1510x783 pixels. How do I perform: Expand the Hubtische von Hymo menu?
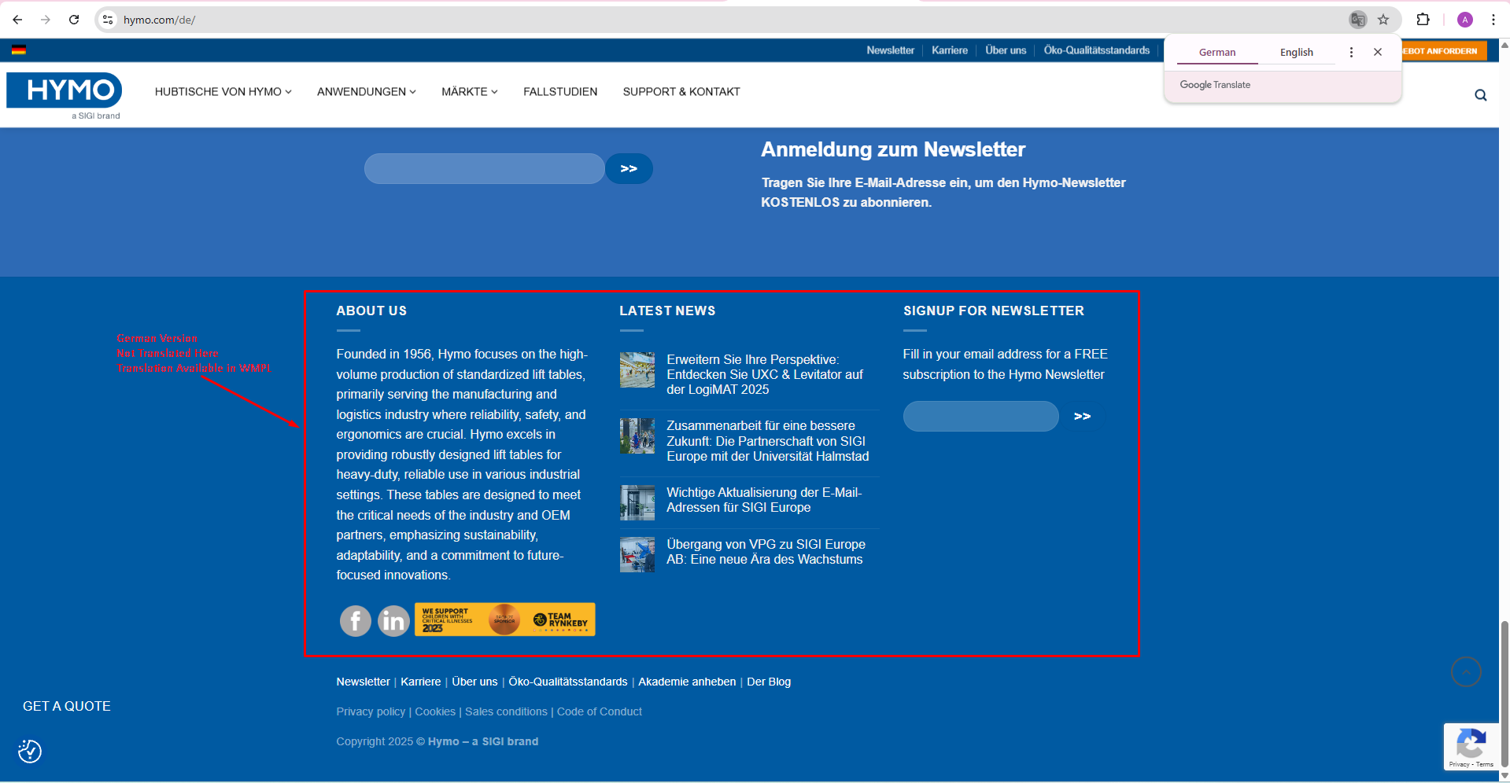coord(223,92)
